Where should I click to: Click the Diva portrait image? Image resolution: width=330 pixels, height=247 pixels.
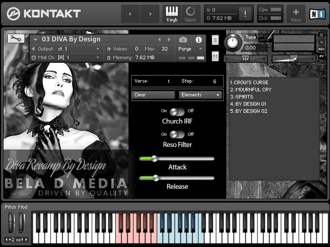(66, 114)
